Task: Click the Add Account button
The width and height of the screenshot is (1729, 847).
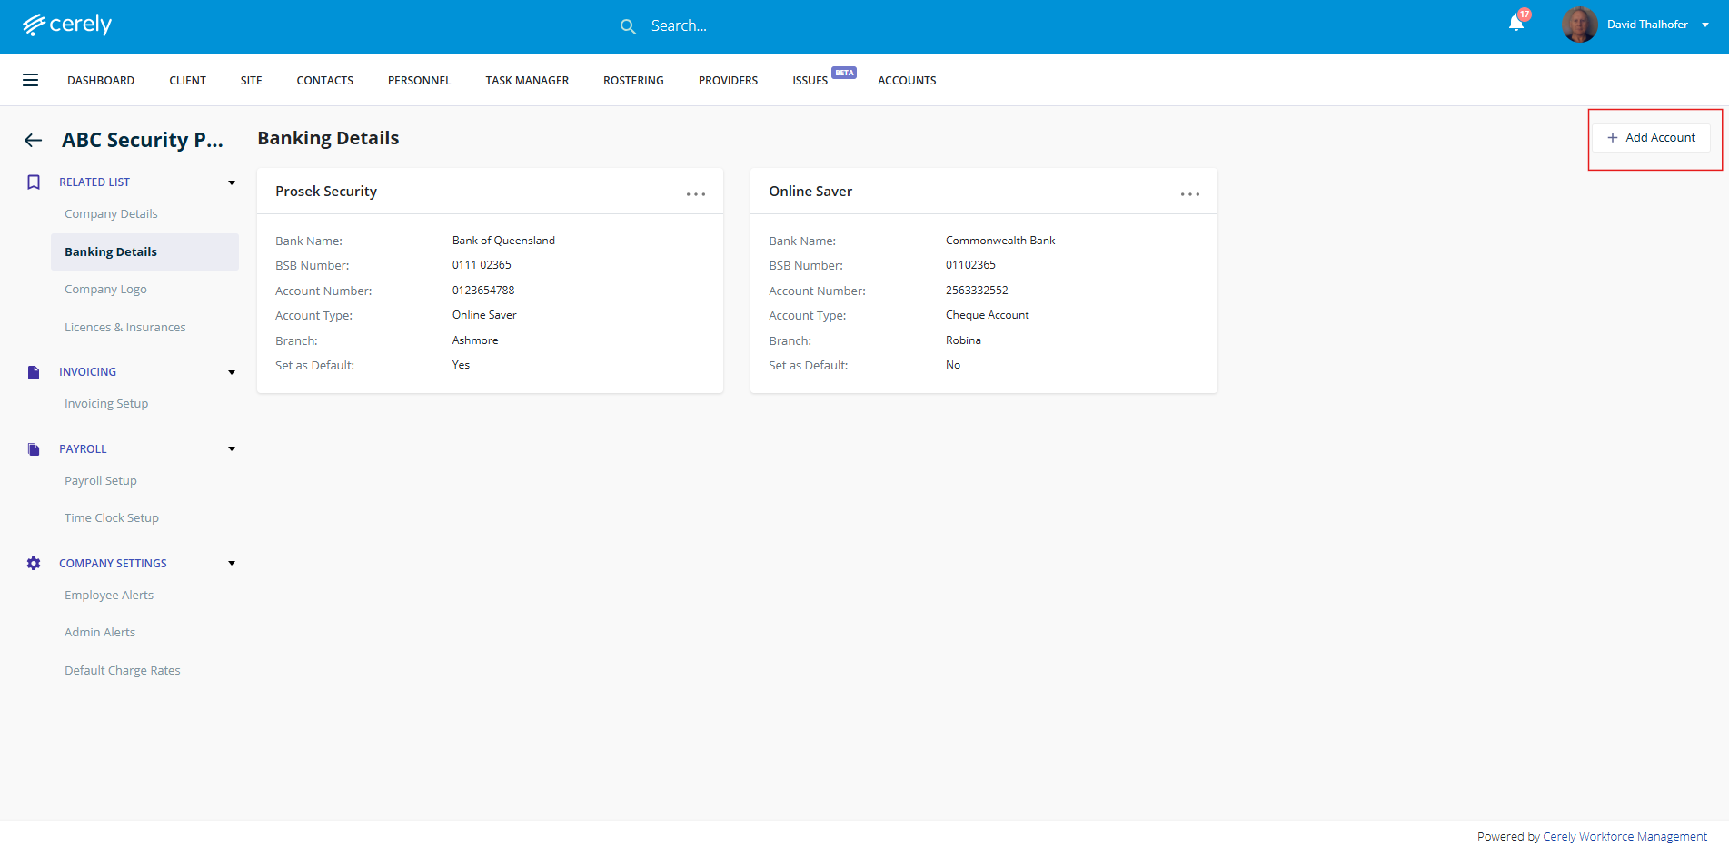Action: click(1652, 138)
